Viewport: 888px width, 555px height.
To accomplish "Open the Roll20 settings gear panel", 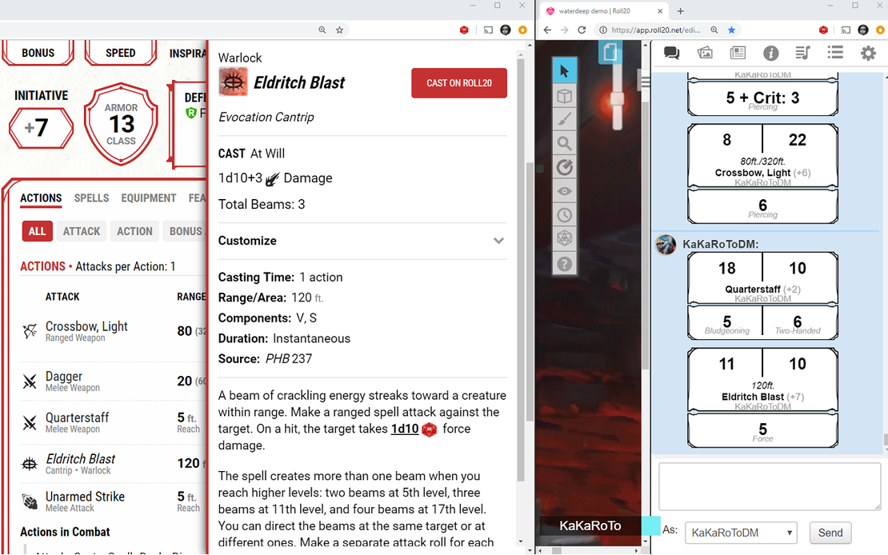I will click(x=867, y=53).
